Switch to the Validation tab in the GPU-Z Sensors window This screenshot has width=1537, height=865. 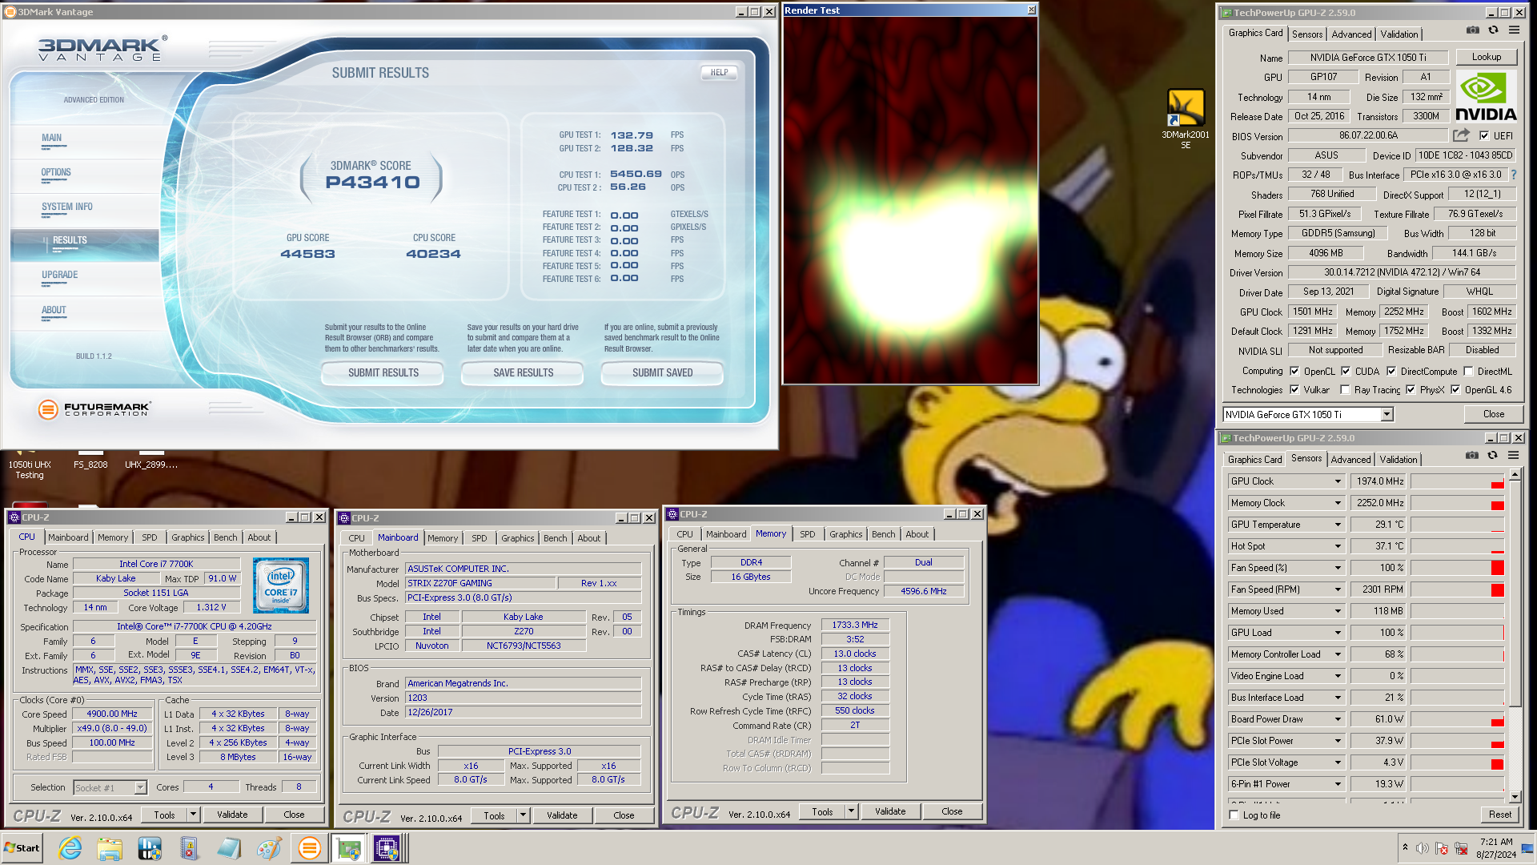[x=1398, y=460]
